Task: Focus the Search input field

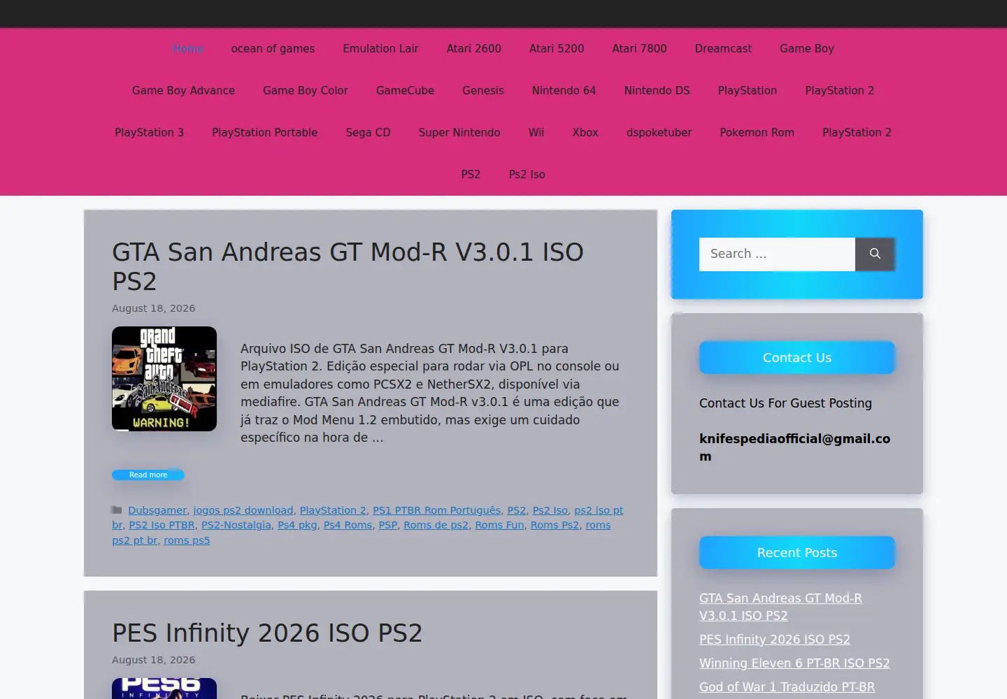Action: click(x=777, y=254)
